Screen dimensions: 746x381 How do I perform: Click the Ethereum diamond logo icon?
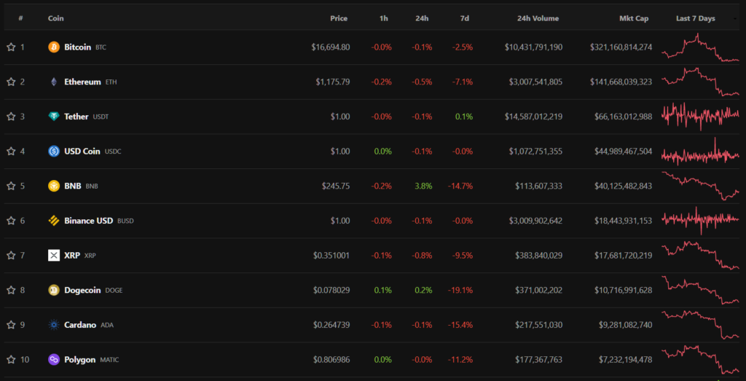pos(53,82)
